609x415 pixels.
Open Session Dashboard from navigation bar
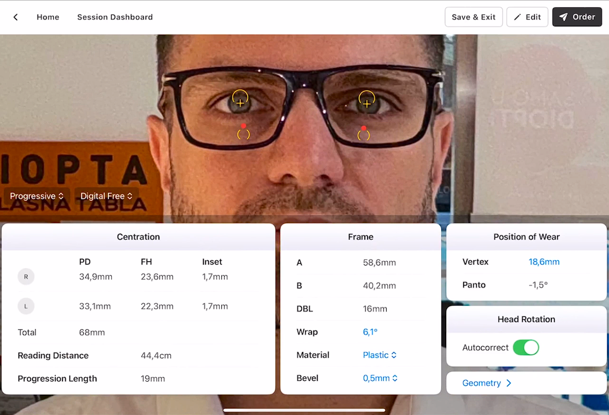pyautogui.click(x=115, y=17)
